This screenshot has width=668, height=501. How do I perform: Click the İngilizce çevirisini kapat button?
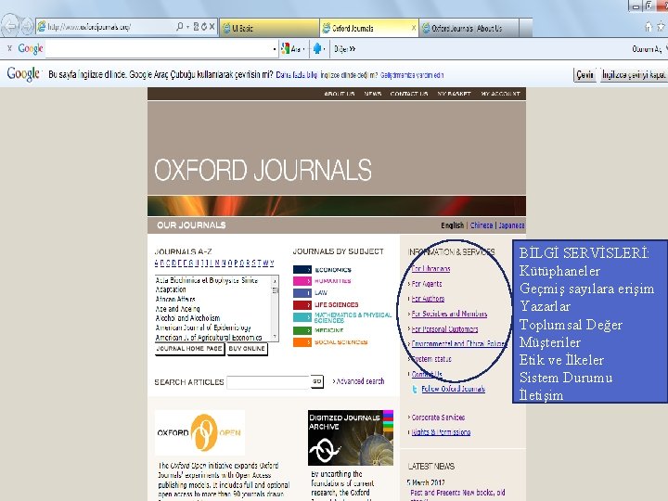pos(634,75)
